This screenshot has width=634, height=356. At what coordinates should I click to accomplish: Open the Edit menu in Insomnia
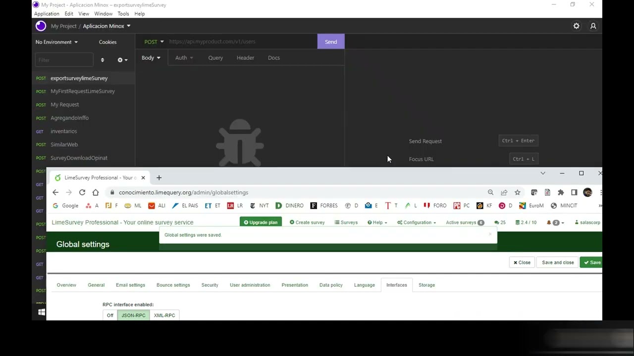(69, 14)
